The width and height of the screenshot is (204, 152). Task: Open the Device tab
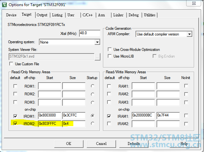pos(11,15)
